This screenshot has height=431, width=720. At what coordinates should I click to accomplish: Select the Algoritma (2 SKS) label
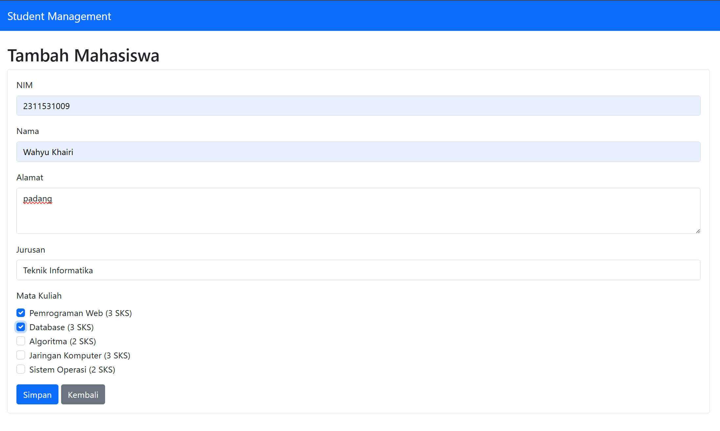point(62,341)
